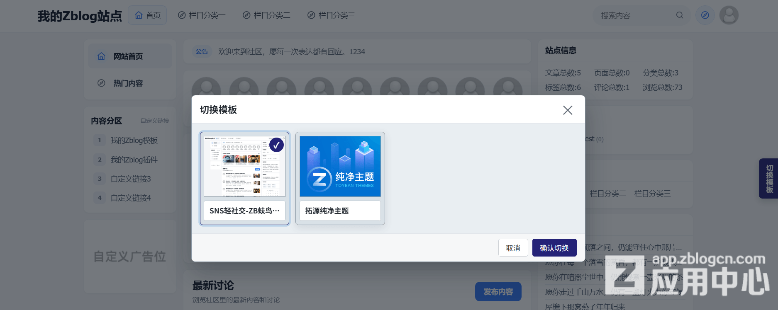
Task: Click the round compass button near avatar
Action: coord(705,15)
